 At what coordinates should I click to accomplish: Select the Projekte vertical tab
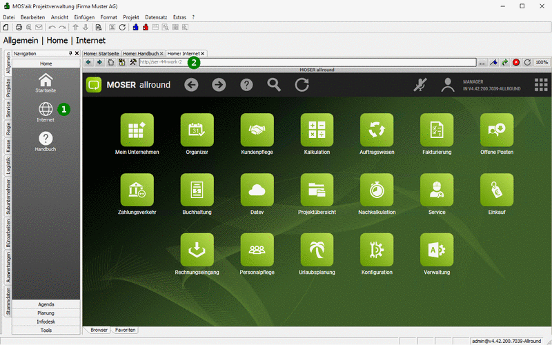(x=8, y=88)
